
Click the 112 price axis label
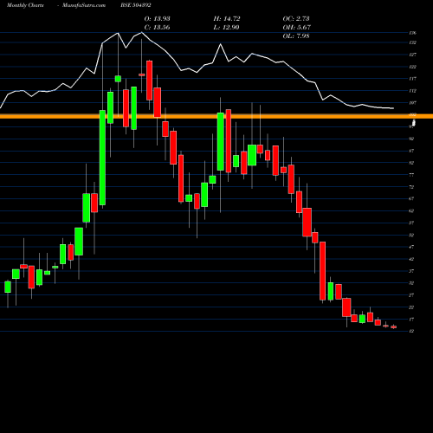(x=412, y=91)
